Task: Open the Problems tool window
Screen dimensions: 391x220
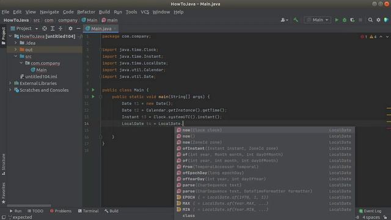Action: [x=60, y=211]
